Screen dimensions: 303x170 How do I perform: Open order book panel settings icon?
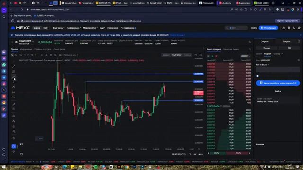[250, 49]
